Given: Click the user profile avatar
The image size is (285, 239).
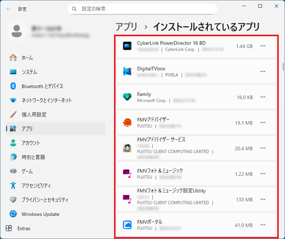Looking at the screenshot, I should pos(17,31).
